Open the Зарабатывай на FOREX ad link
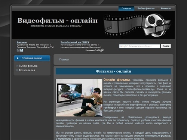Screen dimensions: 187x140 pos(75,42)
